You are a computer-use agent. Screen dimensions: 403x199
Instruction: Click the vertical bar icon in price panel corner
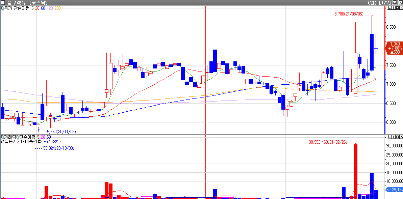pos(394,8)
